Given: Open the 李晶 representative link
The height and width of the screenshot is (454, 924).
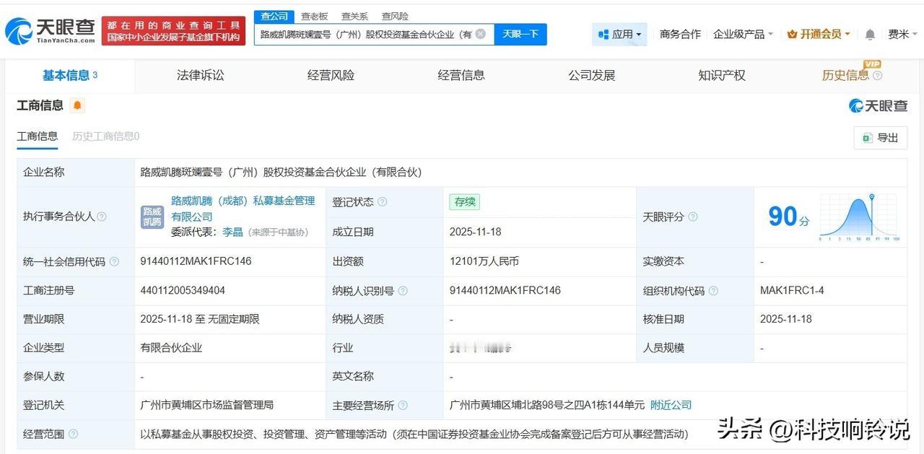Looking at the screenshot, I should tap(232, 232).
